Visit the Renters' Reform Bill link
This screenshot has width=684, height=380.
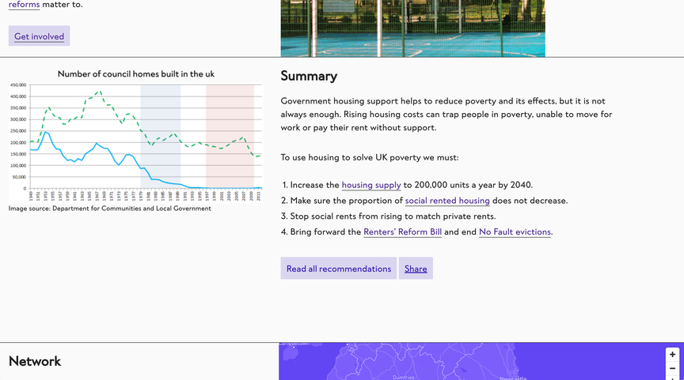coord(402,232)
